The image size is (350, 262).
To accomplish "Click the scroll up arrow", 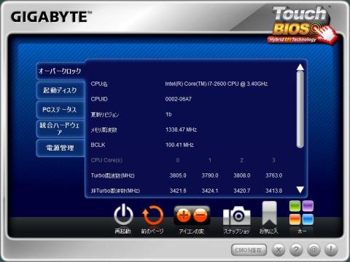I will click(300, 67).
